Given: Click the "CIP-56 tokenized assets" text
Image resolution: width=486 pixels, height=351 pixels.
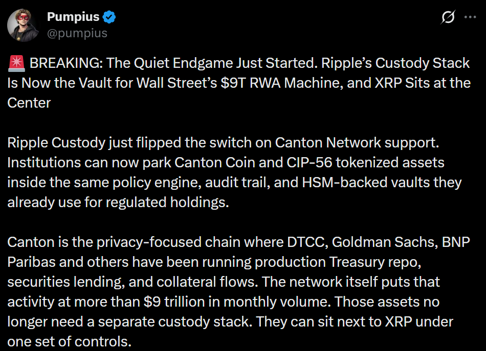Looking at the screenshot, I should click(x=365, y=163).
